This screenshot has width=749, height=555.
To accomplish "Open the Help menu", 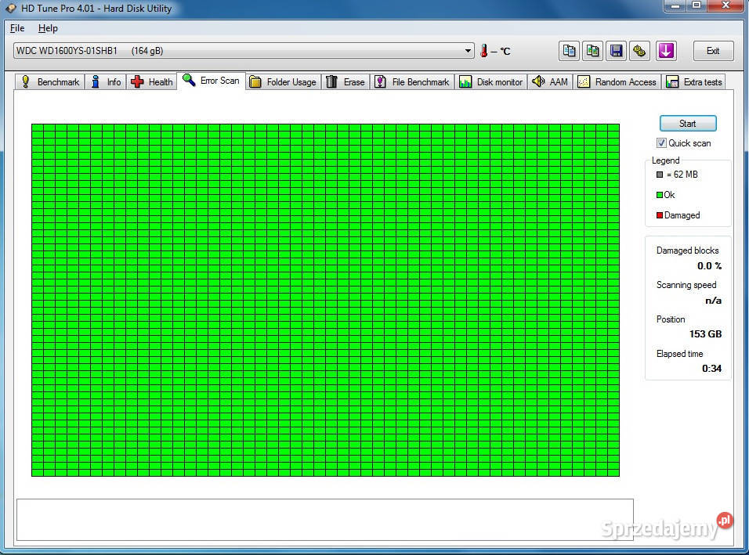I will (x=48, y=28).
